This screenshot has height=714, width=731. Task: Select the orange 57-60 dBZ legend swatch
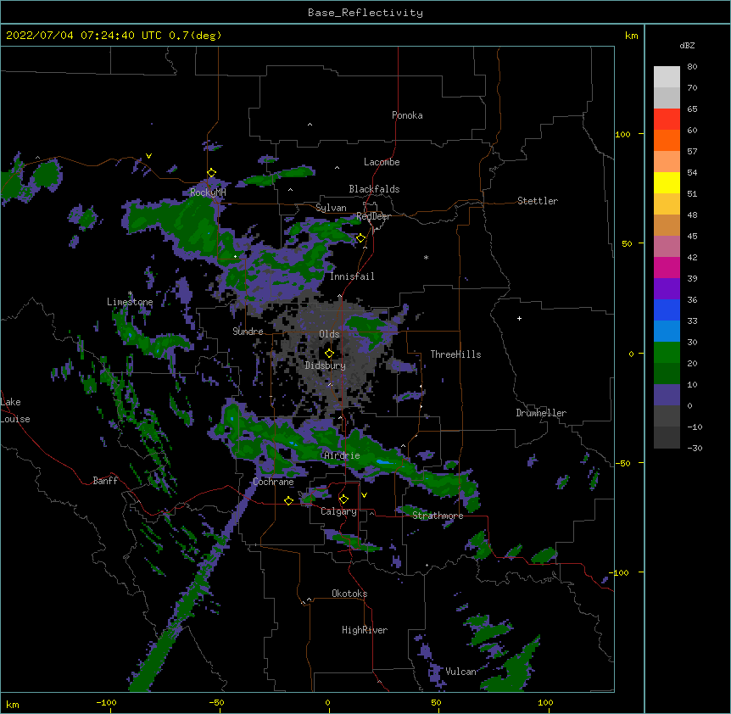click(x=667, y=140)
